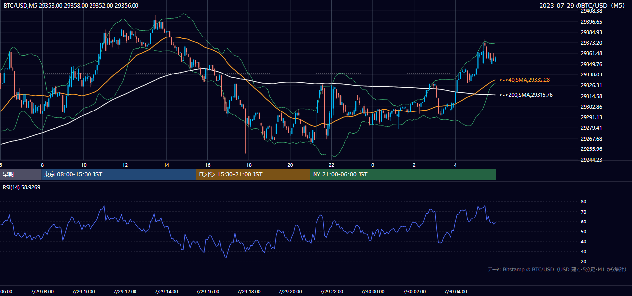This screenshot has height=296, width=632.
Task: Click the orange 40 SMA 29332.28 label
Action: click(x=525, y=80)
